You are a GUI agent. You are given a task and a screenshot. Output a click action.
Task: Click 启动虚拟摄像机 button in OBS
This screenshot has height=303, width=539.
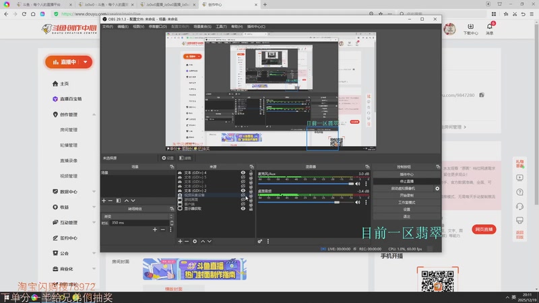[403, 189]
